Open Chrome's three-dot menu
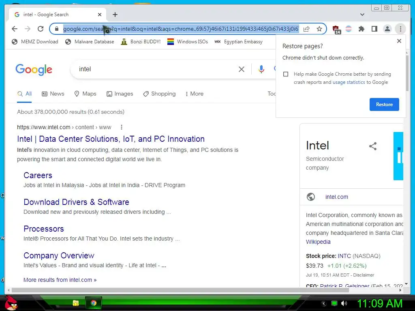Image resolution: width=415 pixels, height=311 pixels. (x=400, y=29)
